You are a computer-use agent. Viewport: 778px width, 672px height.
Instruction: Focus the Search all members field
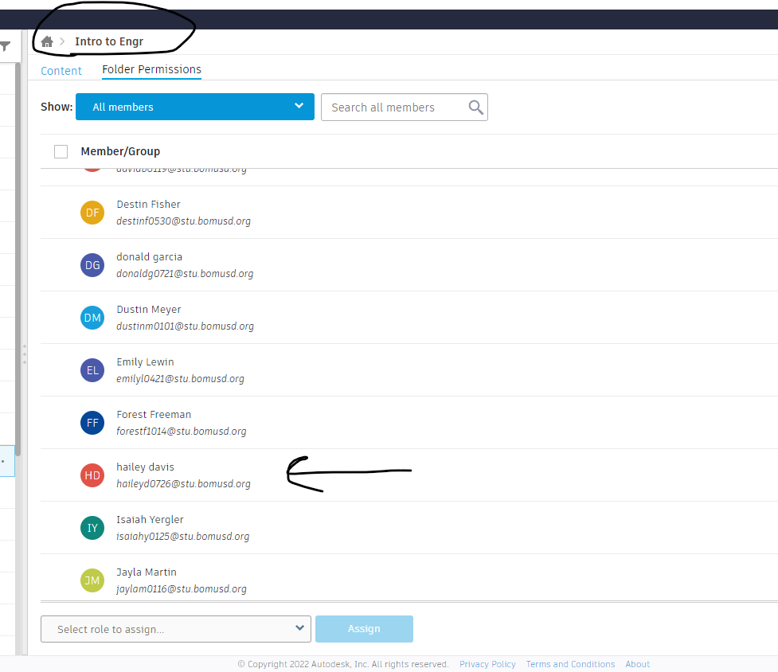tap(405, 107)
